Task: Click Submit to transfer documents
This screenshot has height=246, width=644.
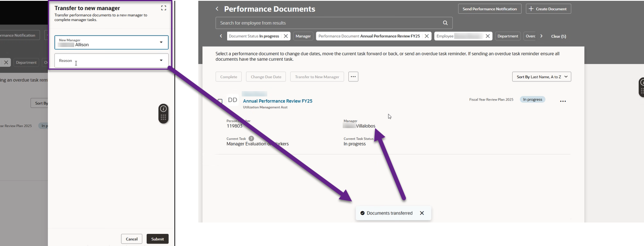Action: pos(157,239)
